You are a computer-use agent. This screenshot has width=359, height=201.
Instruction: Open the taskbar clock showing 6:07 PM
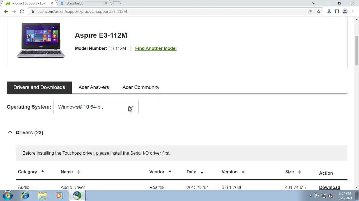coord(345,196)
